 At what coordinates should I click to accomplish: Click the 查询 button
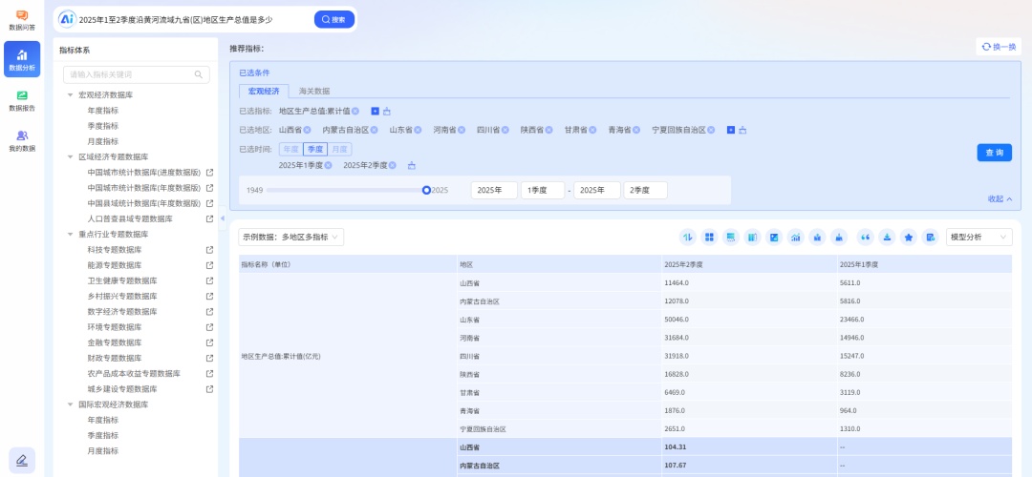(x=994, y=153)
